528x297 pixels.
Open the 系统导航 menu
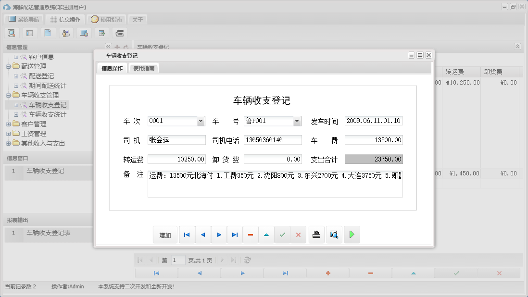[x=23, y=19]
